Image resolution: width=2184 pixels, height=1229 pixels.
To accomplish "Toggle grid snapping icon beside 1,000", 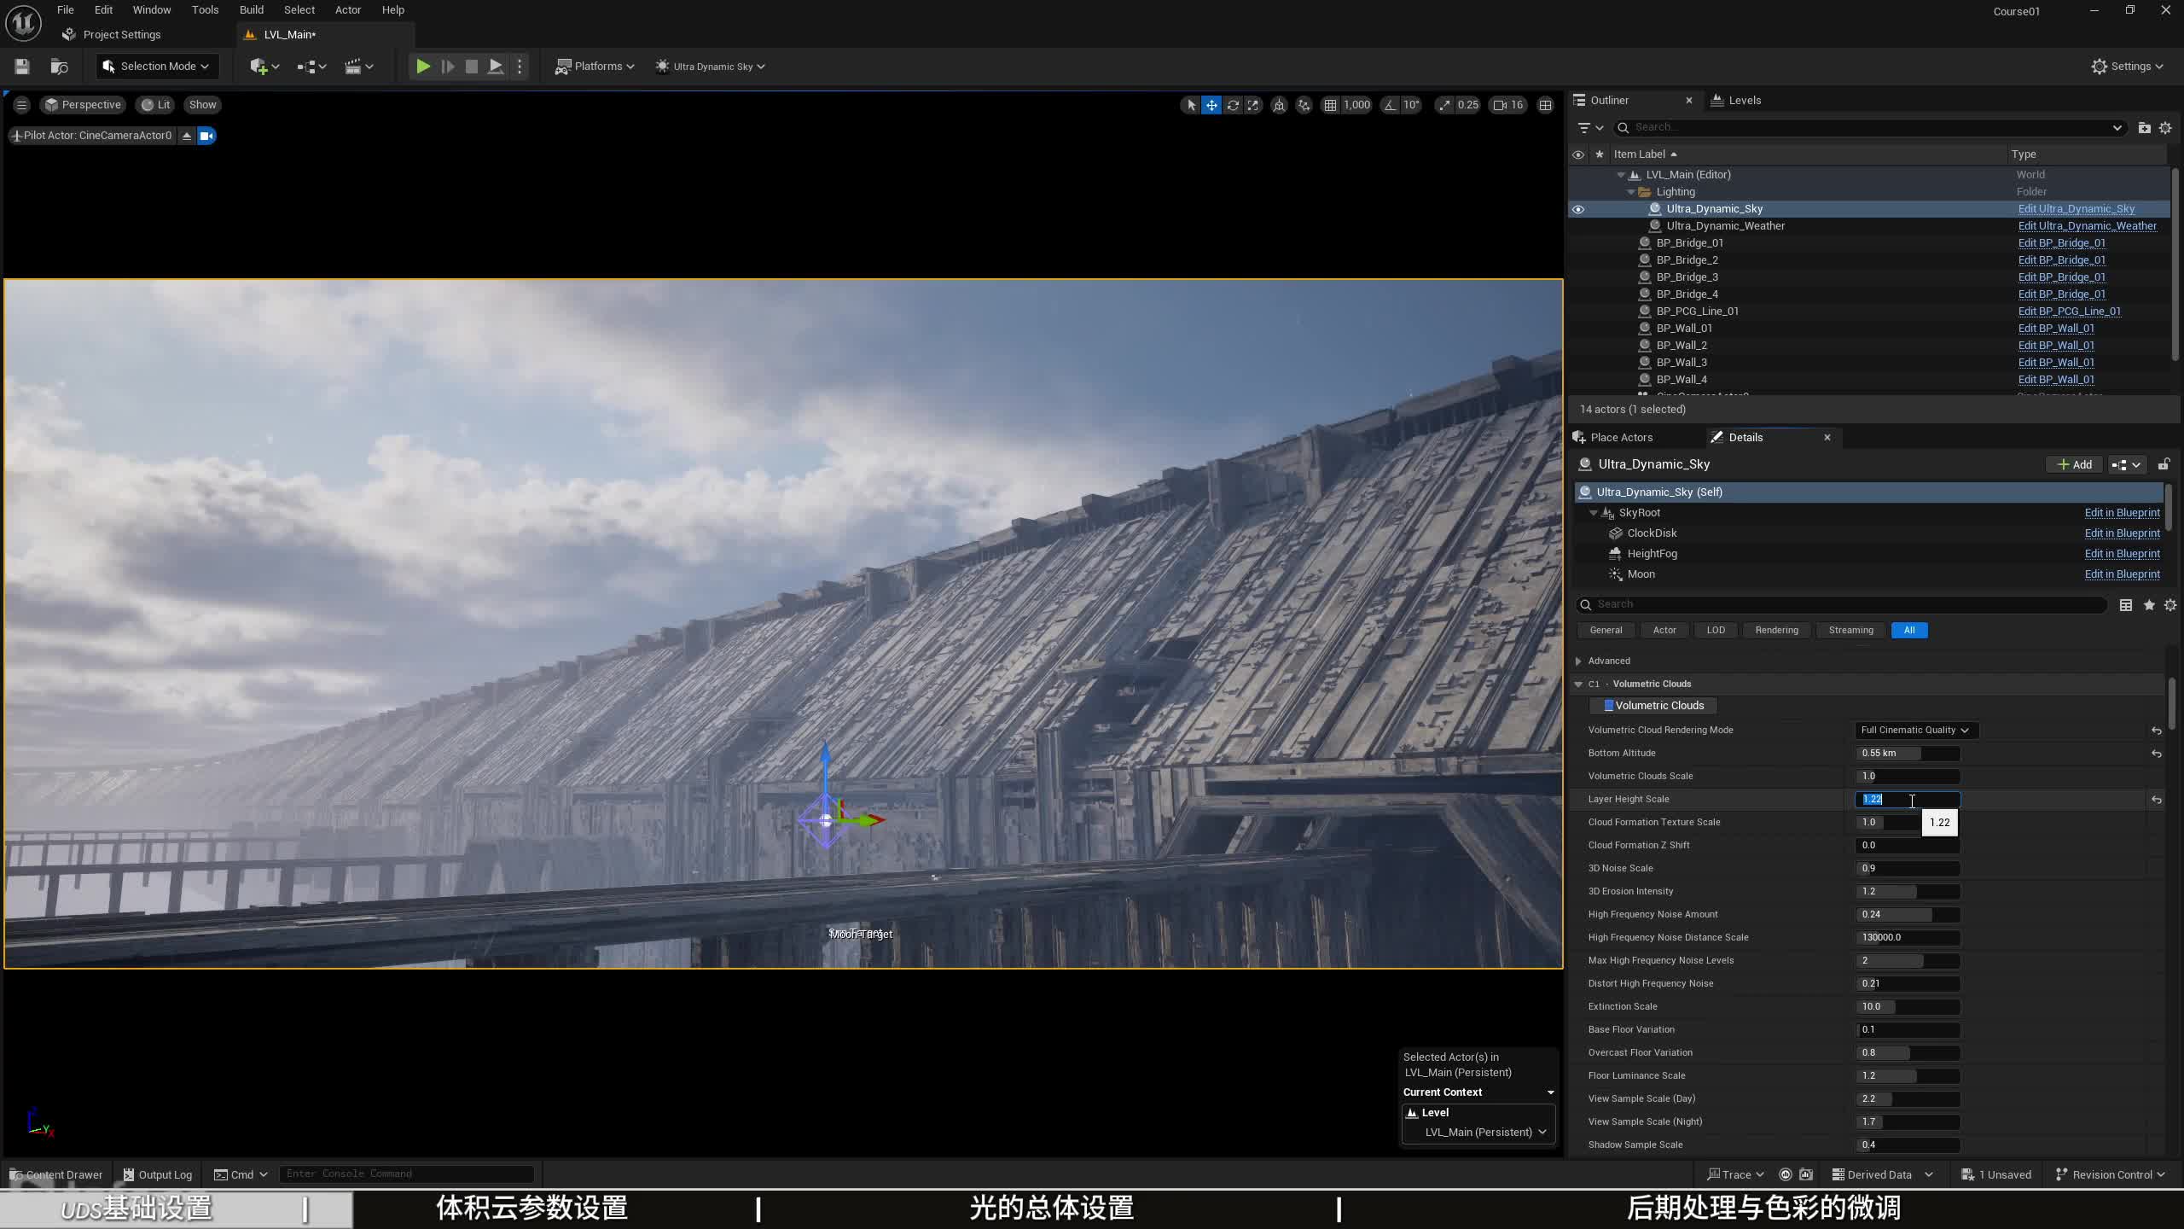I will coord(1330,105).
